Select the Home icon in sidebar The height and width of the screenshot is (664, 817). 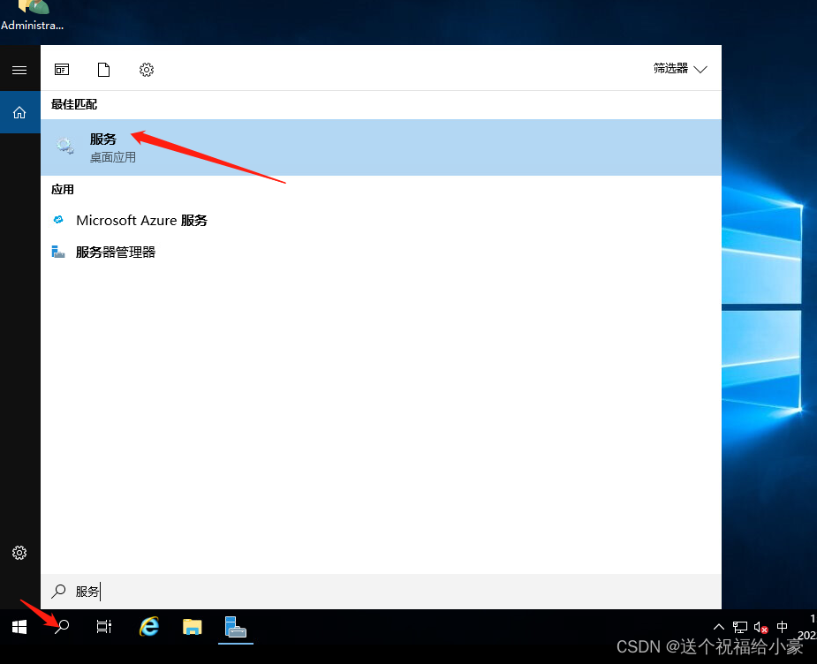tap(19, 112)
